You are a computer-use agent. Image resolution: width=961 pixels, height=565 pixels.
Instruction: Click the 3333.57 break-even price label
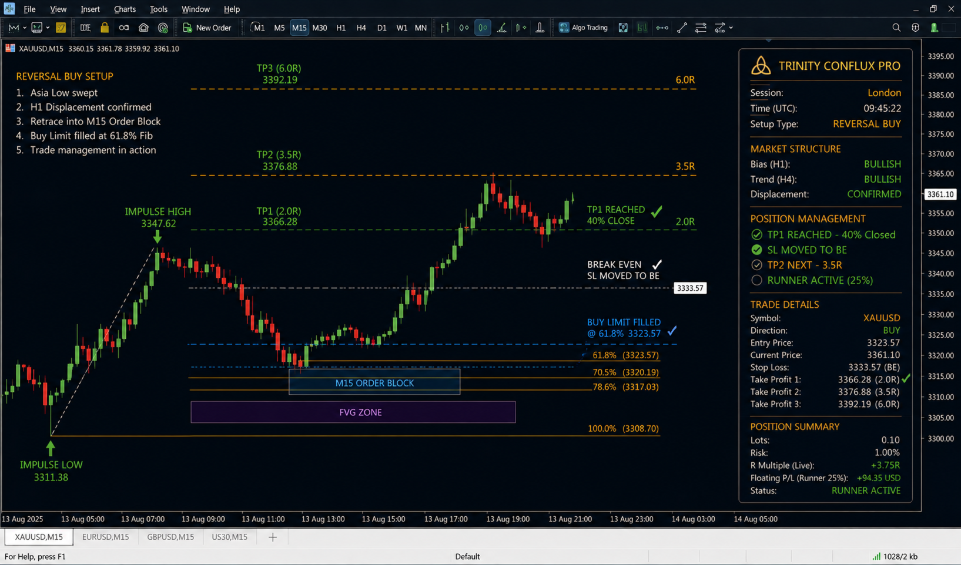pyautogui.click(x=689, y=288)
